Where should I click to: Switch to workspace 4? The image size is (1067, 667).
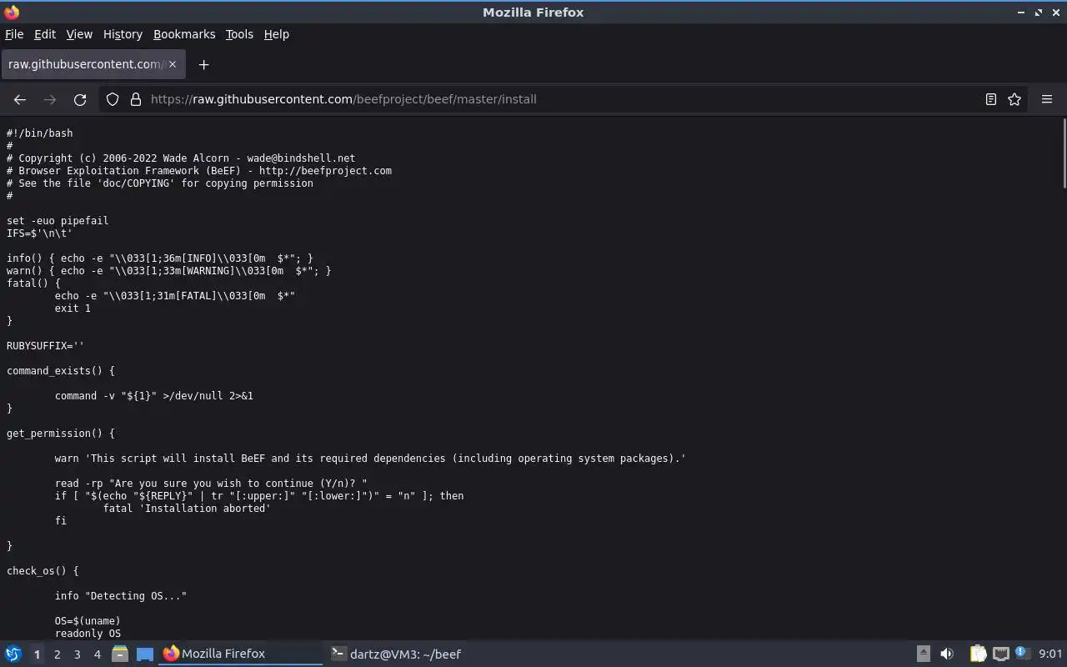click(97, 654)
